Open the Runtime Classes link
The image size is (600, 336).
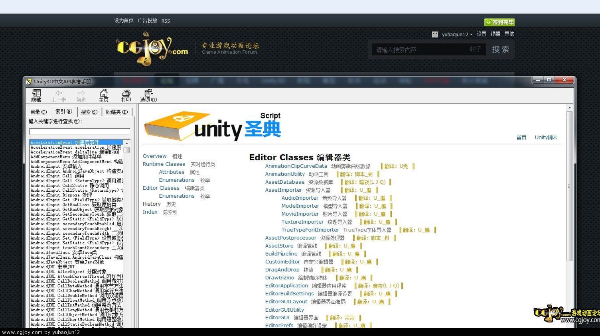[x=164, y=164]
